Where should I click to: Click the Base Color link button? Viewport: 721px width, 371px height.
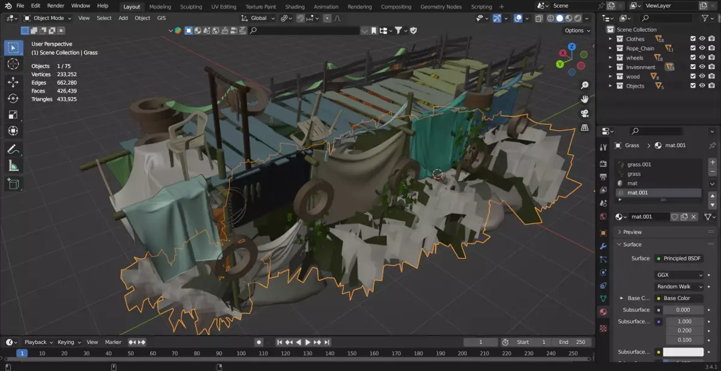pos(679,298)
